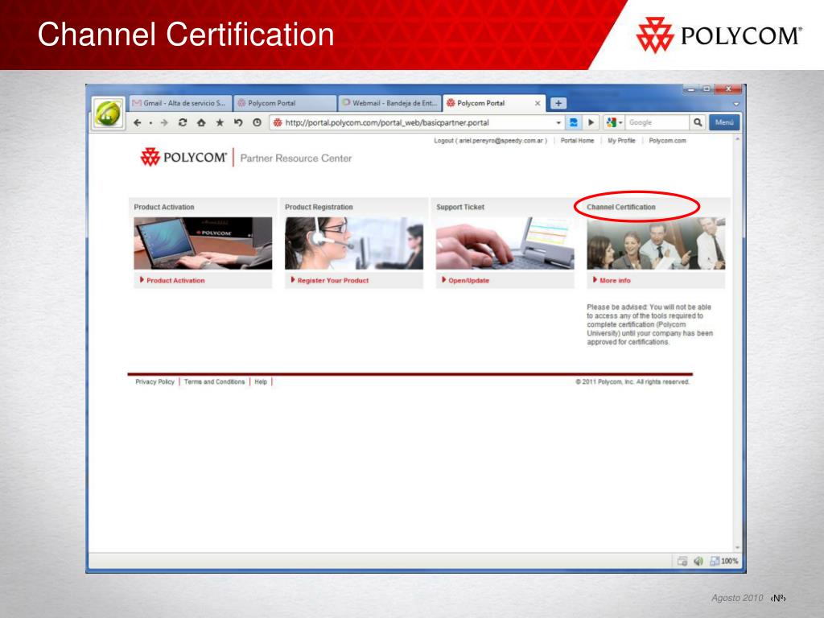This screenshot has width=824, height=618.
Task: Click the play arrow beside the address bar
Action: click(x=591, y=122)
